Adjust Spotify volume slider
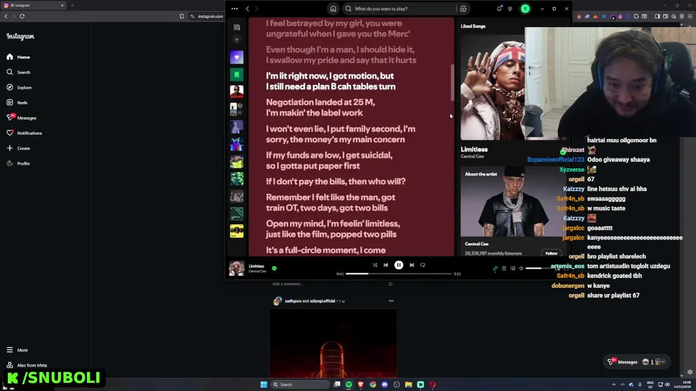This screenshot has height=391, width=696. coord(537,268)
